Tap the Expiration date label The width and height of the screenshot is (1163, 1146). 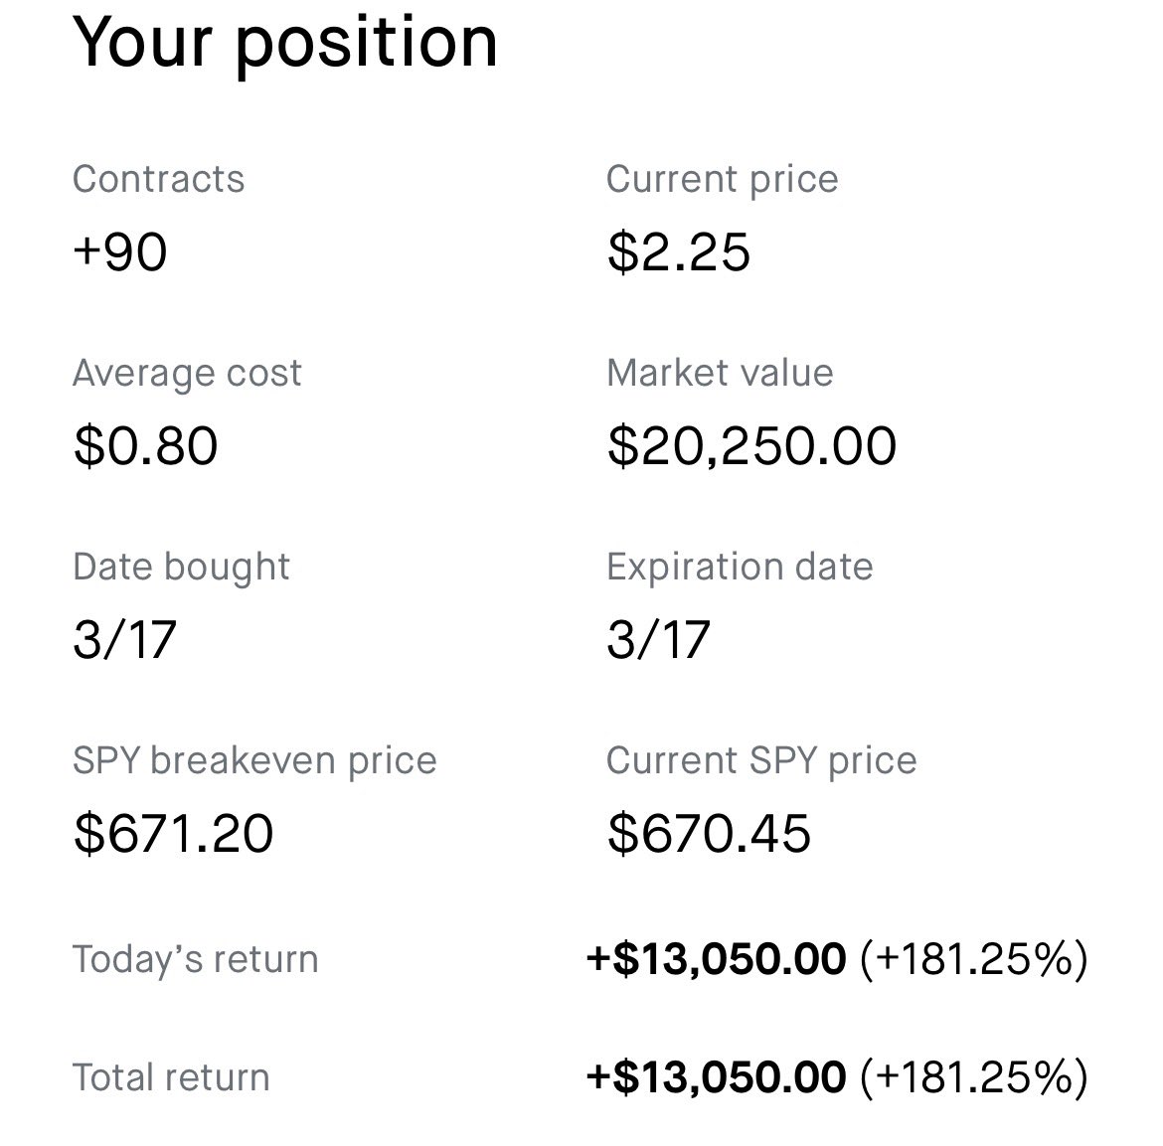click(x=740, y=567)
